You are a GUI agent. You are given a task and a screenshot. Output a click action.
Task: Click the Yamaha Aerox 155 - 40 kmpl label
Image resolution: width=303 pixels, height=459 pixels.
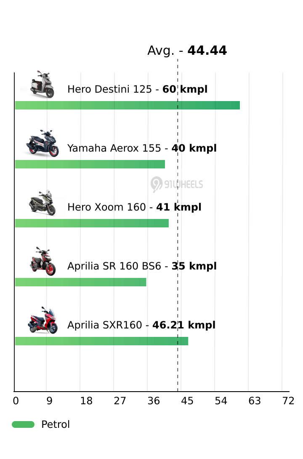(x=142, y=148)
